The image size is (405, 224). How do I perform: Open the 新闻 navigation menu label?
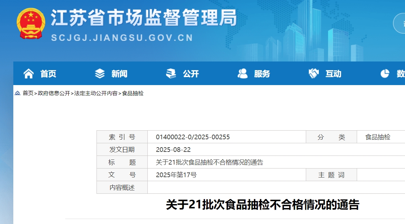pyautogui.click(x=119, y=74)
